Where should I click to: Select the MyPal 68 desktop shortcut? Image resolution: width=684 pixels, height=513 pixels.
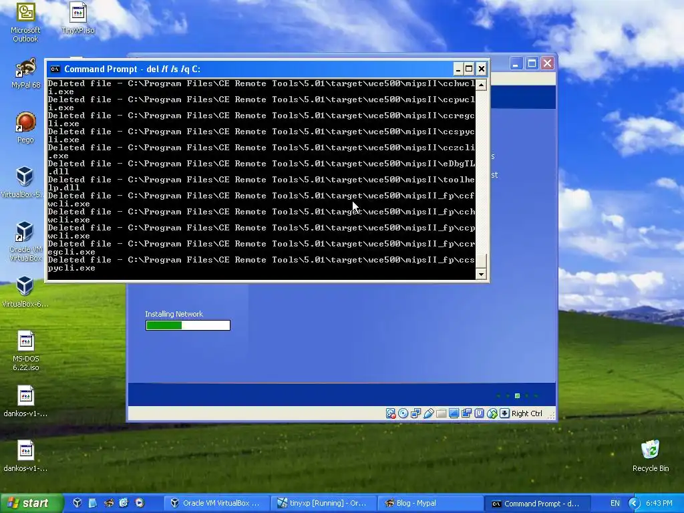coord(25,73)
